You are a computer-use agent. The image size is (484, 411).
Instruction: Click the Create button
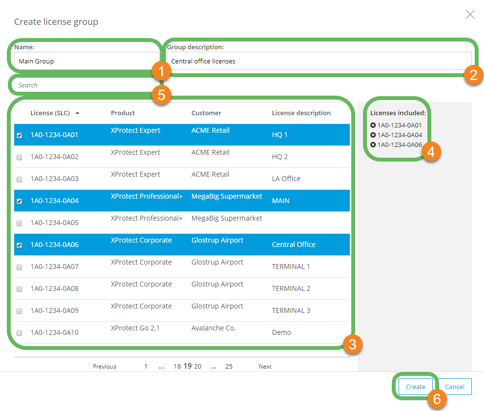pos(415,387)
